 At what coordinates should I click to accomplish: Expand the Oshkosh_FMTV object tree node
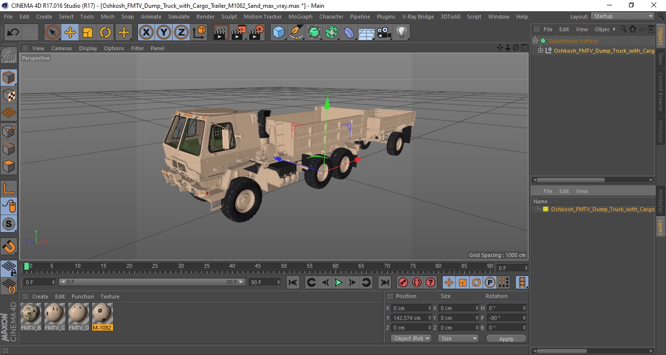point(541,50)
